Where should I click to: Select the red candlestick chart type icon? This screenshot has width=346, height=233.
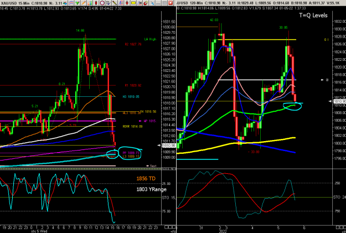pos(96,3)
